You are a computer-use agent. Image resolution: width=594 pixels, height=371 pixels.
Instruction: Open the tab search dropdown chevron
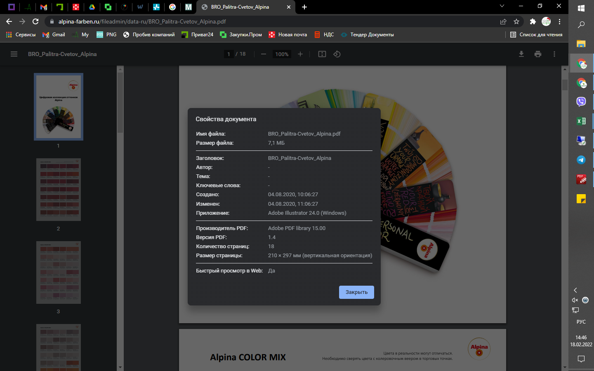coord(502,6)
